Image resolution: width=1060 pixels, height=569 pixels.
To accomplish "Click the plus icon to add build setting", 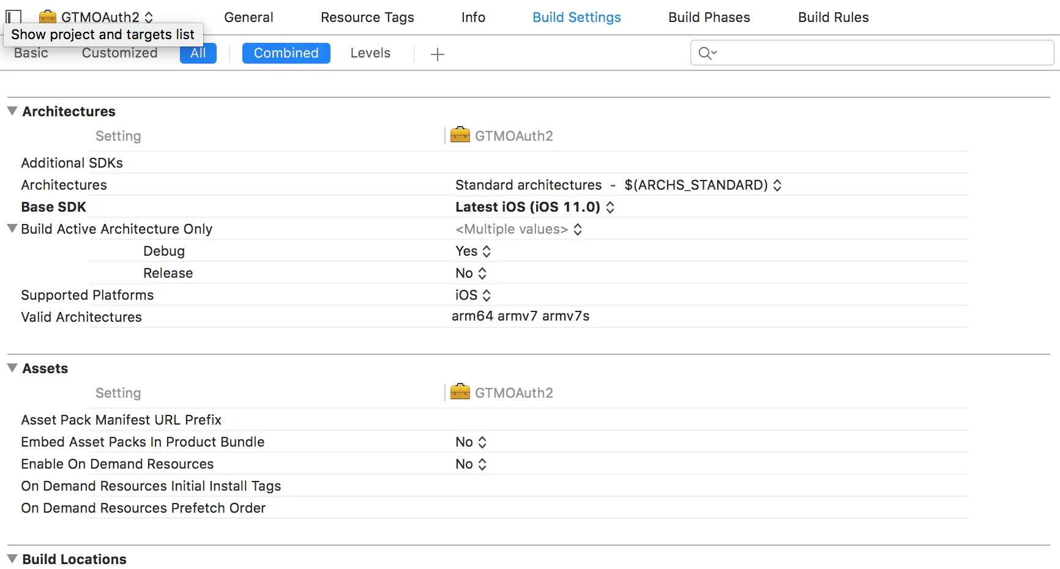I will click(x=437, y=54).
